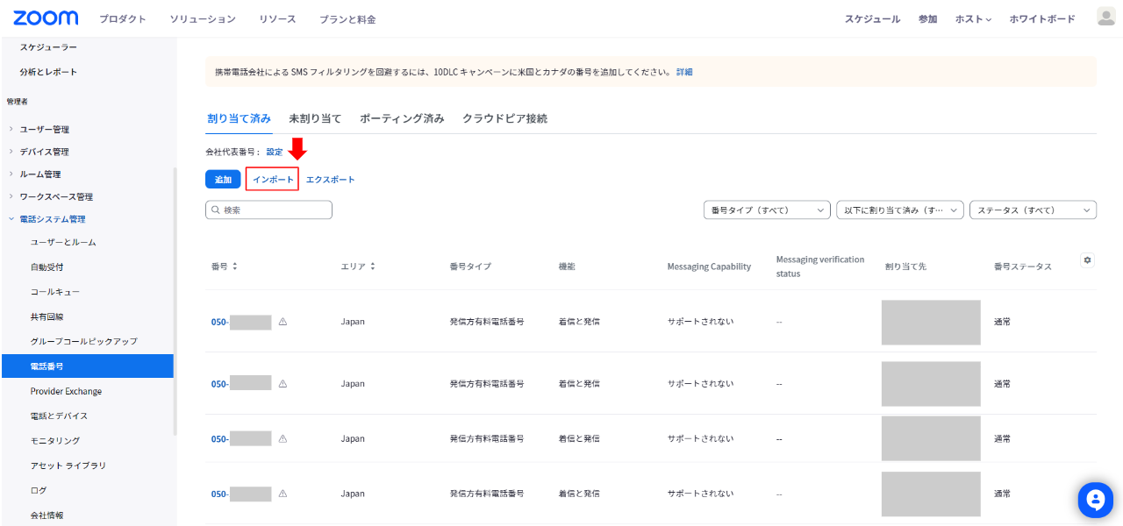The width and height of the screenshot is (1123, 526).
Task: Open プロダクト menu
Action: click(123, 19)
